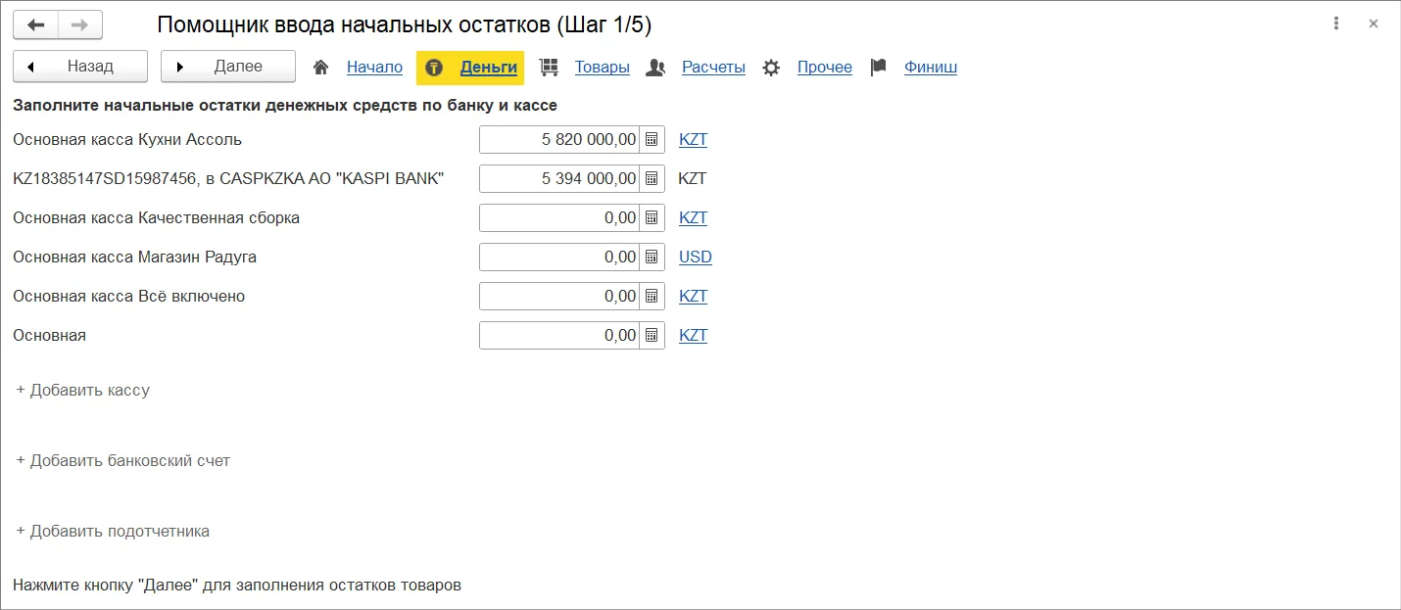Open calculator for Основная касса Всё включено
Viewport: 1401px width, 610px height.
pos(652,297)
